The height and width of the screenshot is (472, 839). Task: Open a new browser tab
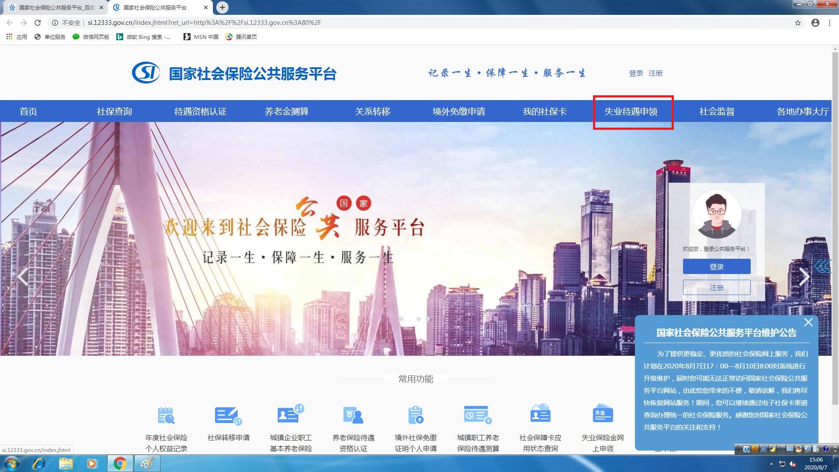point(222,7)
